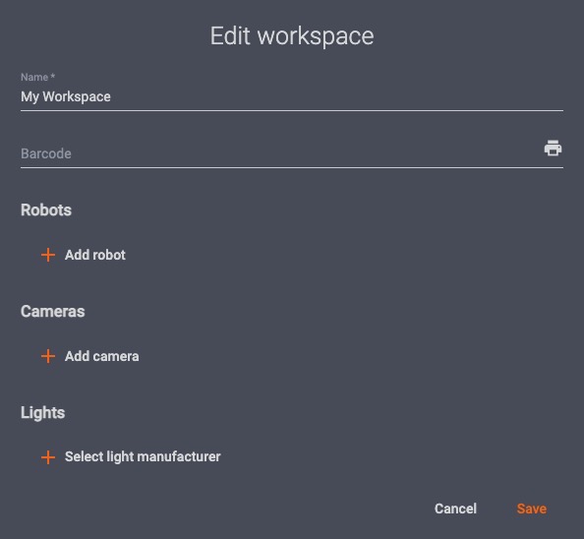Click the orange plus beside Add robot
The height and width of the screenshot is (539, 584).
point(48,255)
